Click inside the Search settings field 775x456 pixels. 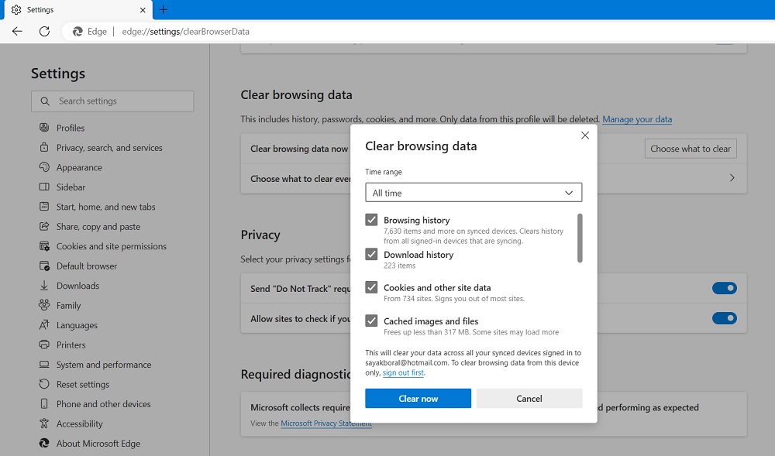point(112,101)
